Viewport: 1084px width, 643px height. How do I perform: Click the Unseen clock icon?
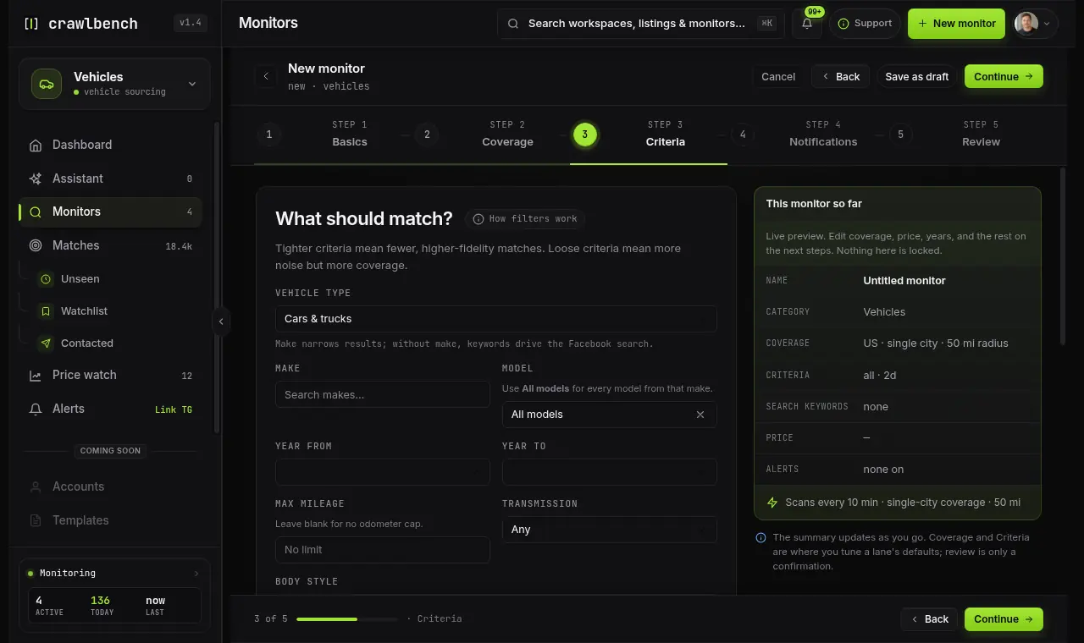tap(47, 279)
